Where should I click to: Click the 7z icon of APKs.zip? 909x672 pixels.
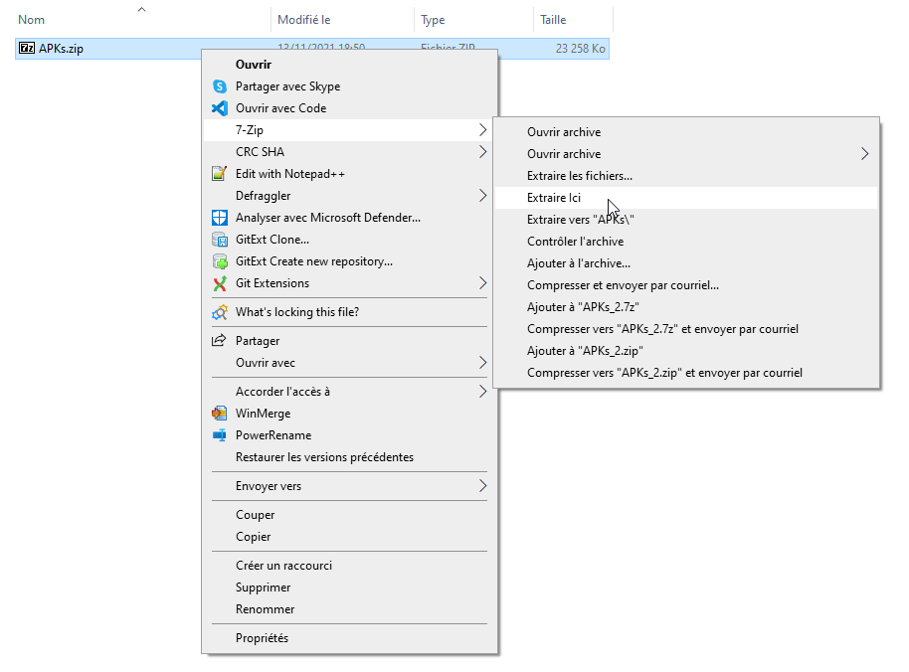coord(27,48)
